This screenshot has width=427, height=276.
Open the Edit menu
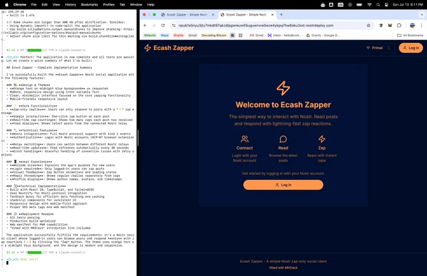(45, 4)
